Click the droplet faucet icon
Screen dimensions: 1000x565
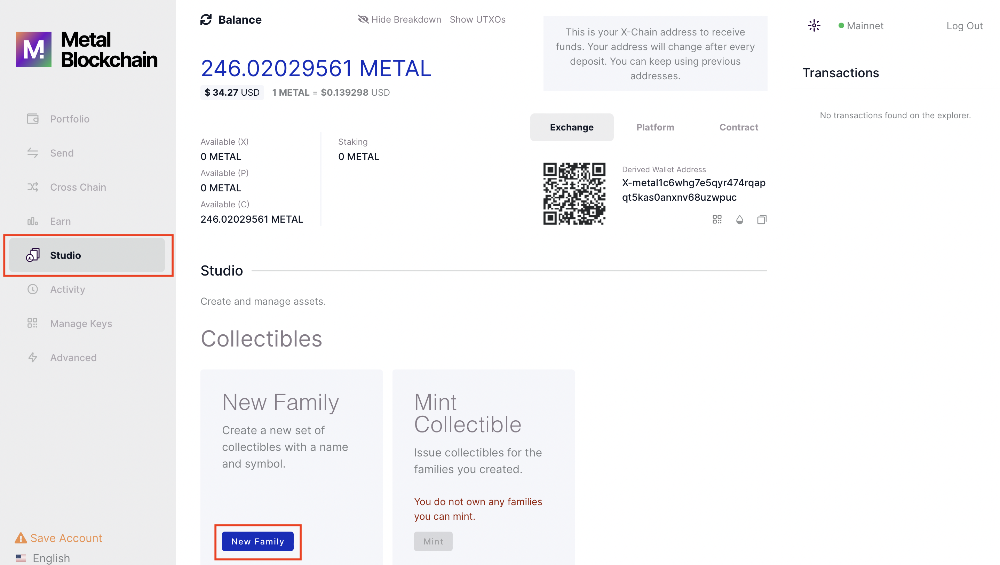coord(739,220)
